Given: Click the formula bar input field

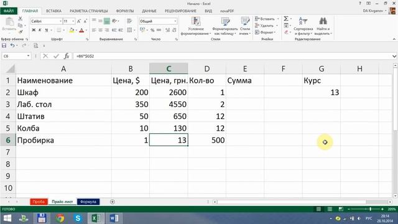Looking at the screenshot, I should pyautogui.click(x=232, y=56).
